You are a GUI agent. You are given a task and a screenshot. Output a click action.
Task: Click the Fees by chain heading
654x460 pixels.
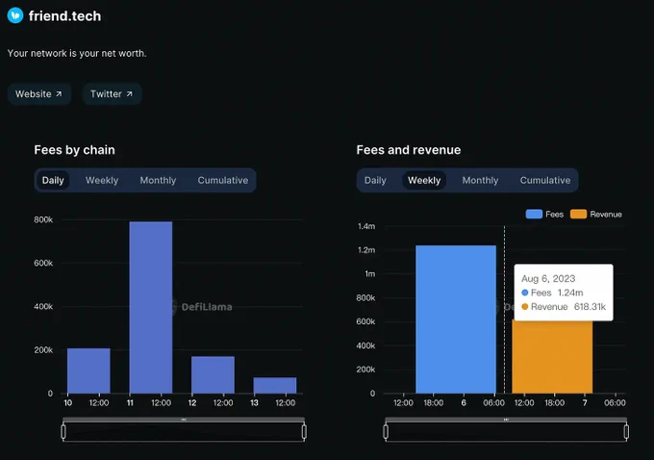point(75,150)
